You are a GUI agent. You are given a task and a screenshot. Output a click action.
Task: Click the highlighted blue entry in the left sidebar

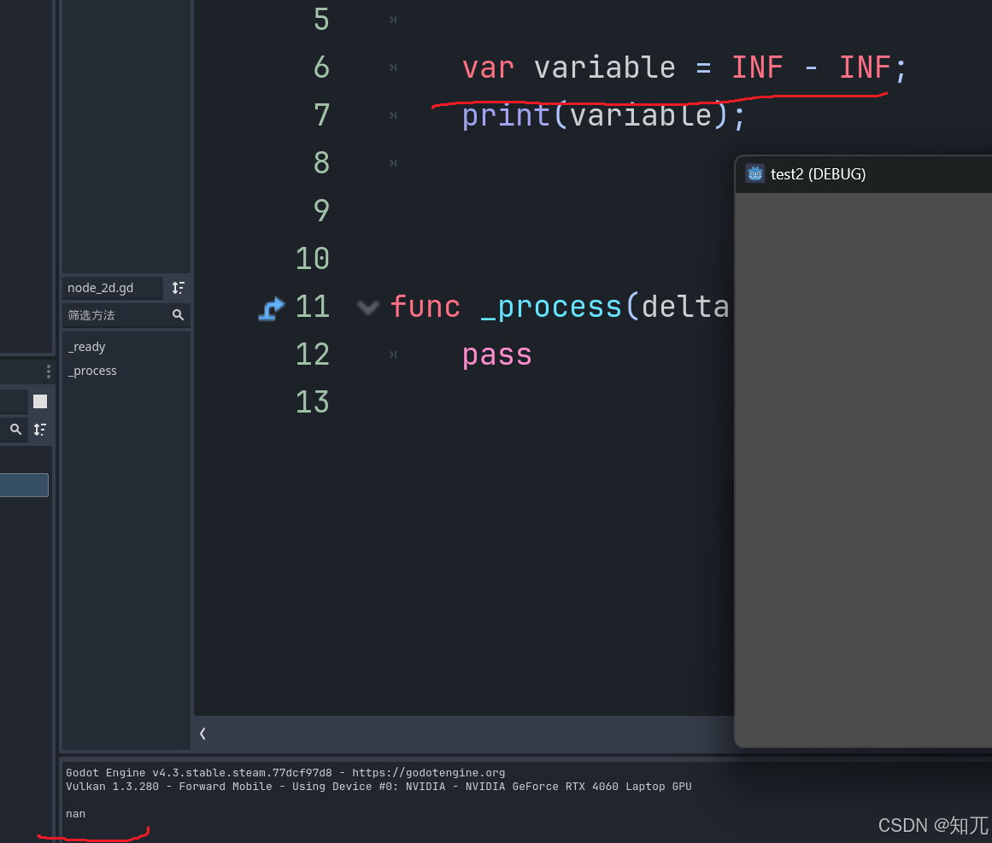pyautogui.click(x=24, y=484)
